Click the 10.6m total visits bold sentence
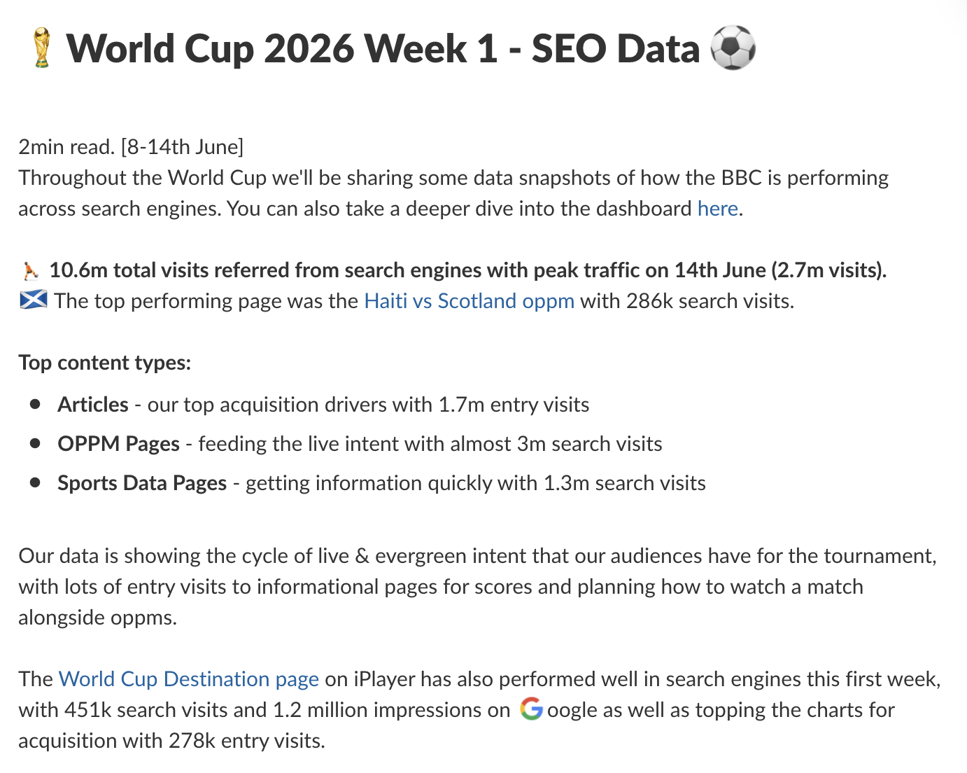The width and height of the screenshot is (967, 773). coord(468,270)
